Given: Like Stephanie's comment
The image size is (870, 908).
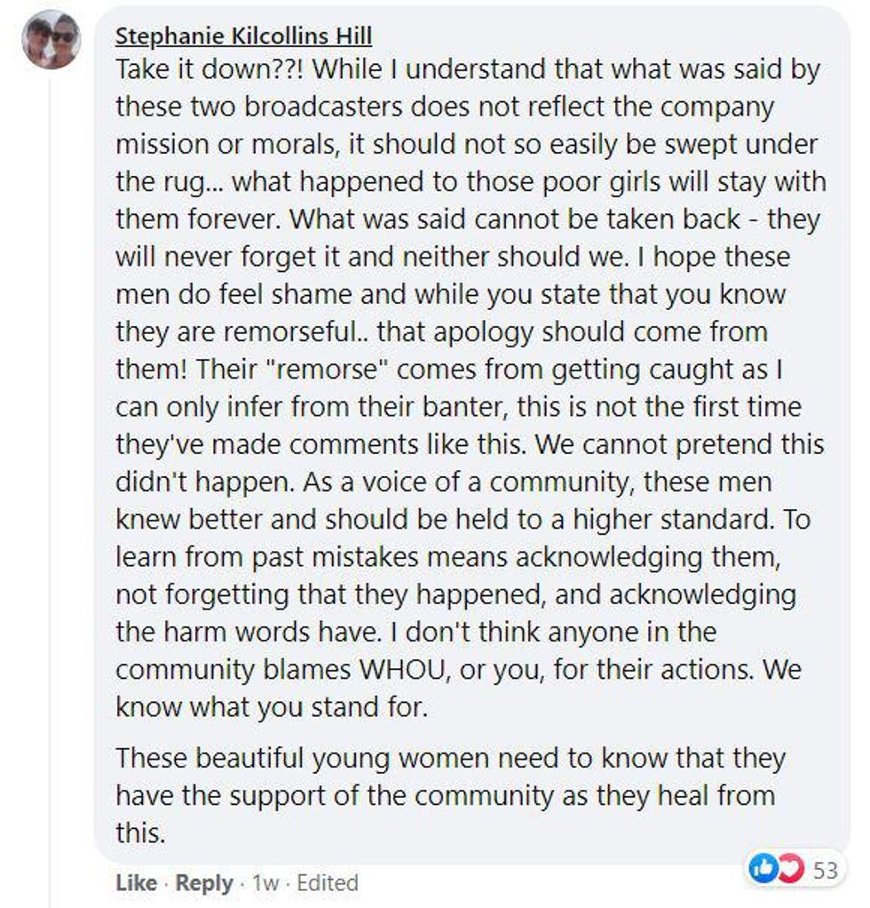Looking at the screenshot, I should point(135,883).
